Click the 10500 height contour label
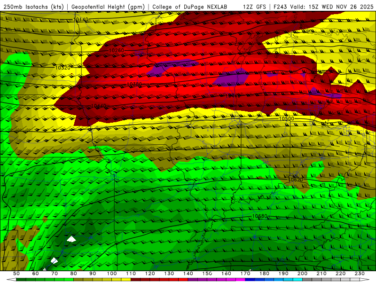 (287, 119)
